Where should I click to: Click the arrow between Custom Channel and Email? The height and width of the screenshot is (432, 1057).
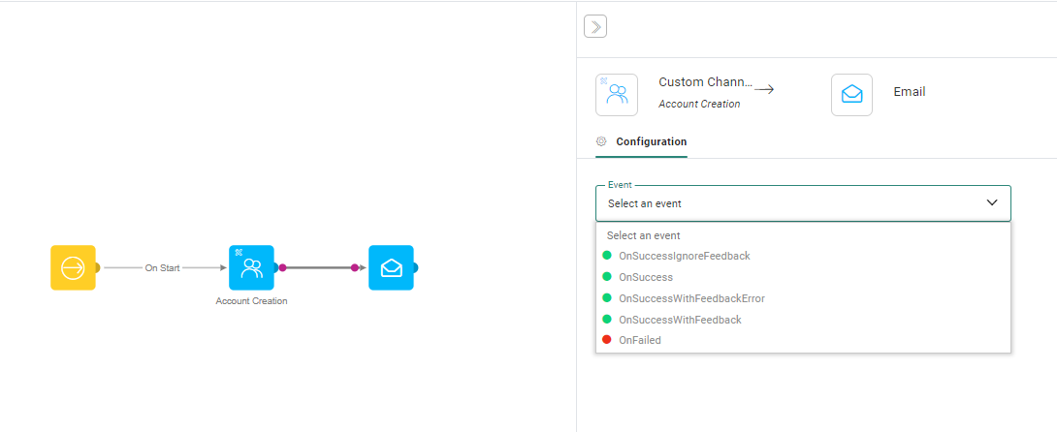click(x=764, y=89)
